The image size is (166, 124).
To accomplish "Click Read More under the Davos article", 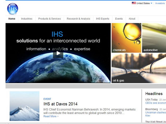I will (50, 116).
